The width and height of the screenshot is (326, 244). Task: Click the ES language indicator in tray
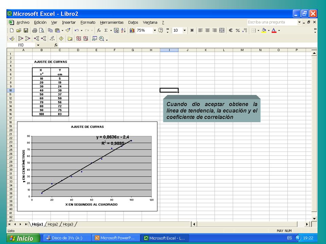pos(289,238)
